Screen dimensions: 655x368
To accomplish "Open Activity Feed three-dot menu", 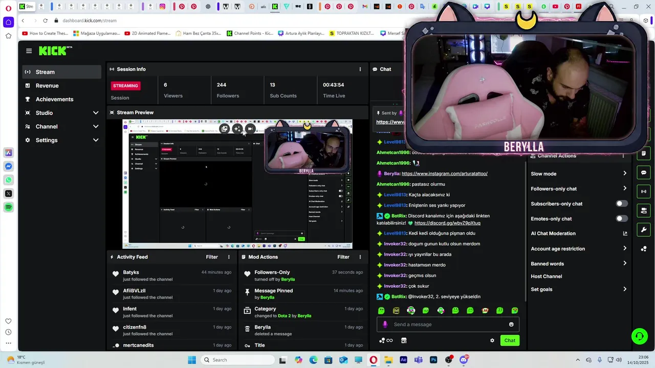I will coord(229,257).
